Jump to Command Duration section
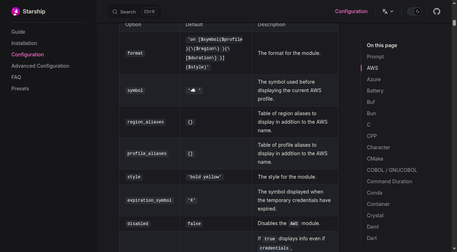Viewport: 457px width, 252px height. point(390,181)
